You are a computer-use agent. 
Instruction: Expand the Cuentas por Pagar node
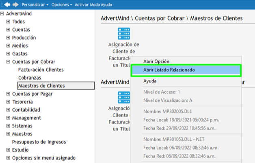point(8,93)
